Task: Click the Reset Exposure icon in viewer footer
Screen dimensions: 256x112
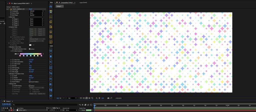Action: coord(99,98)
